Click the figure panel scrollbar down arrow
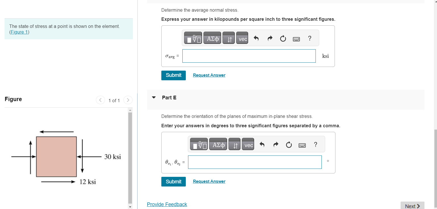The height and width of the screenshot is (209, 437). 130,207
